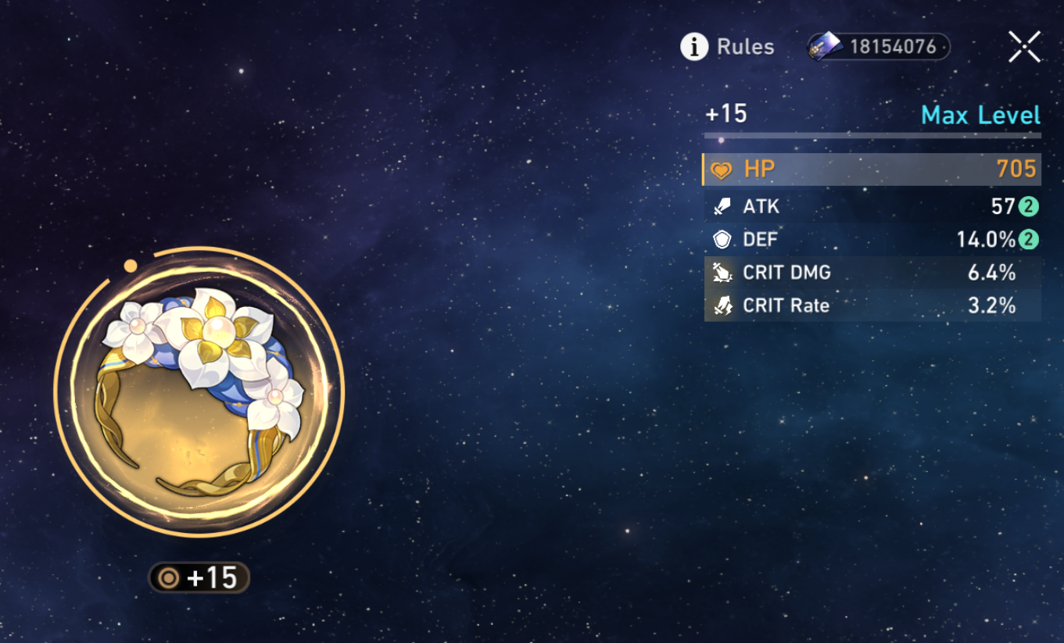Click the flower wreath relic image
This screenshot has height=643, width=1064.
tap(199, 392)
